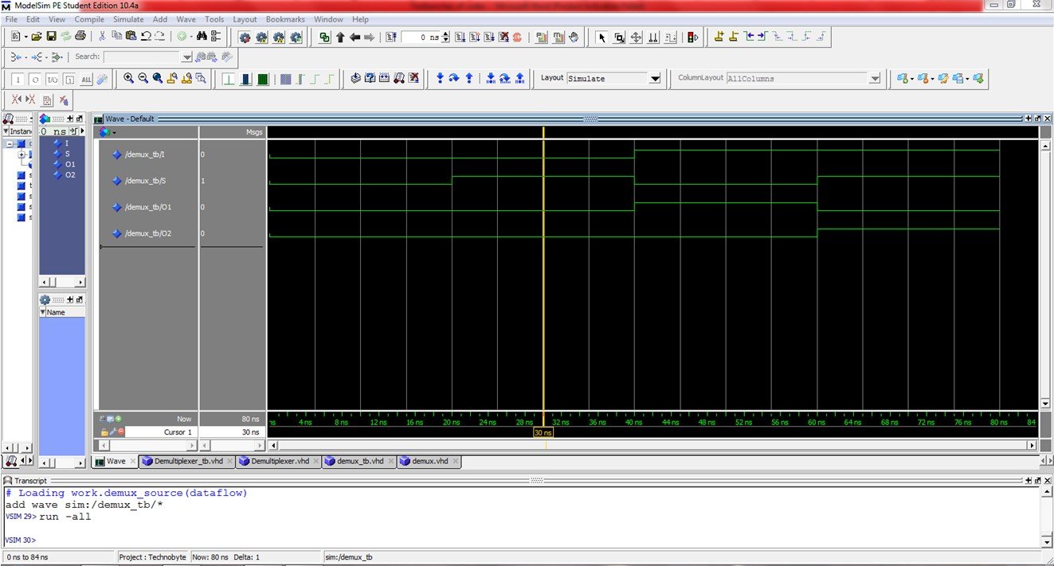Toggle the 'O' outputs filter button
The height and width of the screenshot is (566, 1054).
pos(35,79)
